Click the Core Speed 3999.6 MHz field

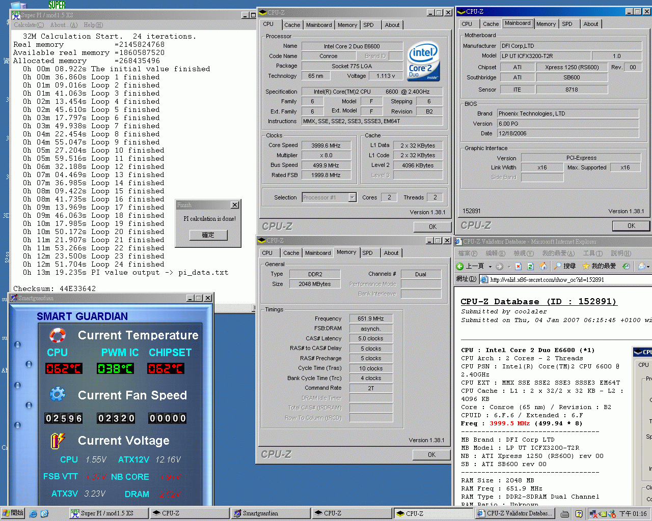pyautogui.click(x=326, y=146)
